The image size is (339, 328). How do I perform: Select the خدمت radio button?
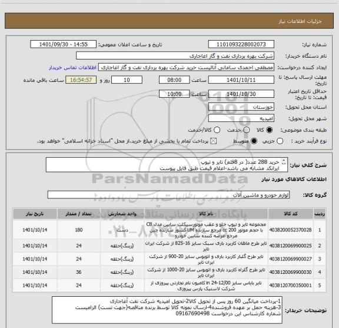click(x=247, y=130)
